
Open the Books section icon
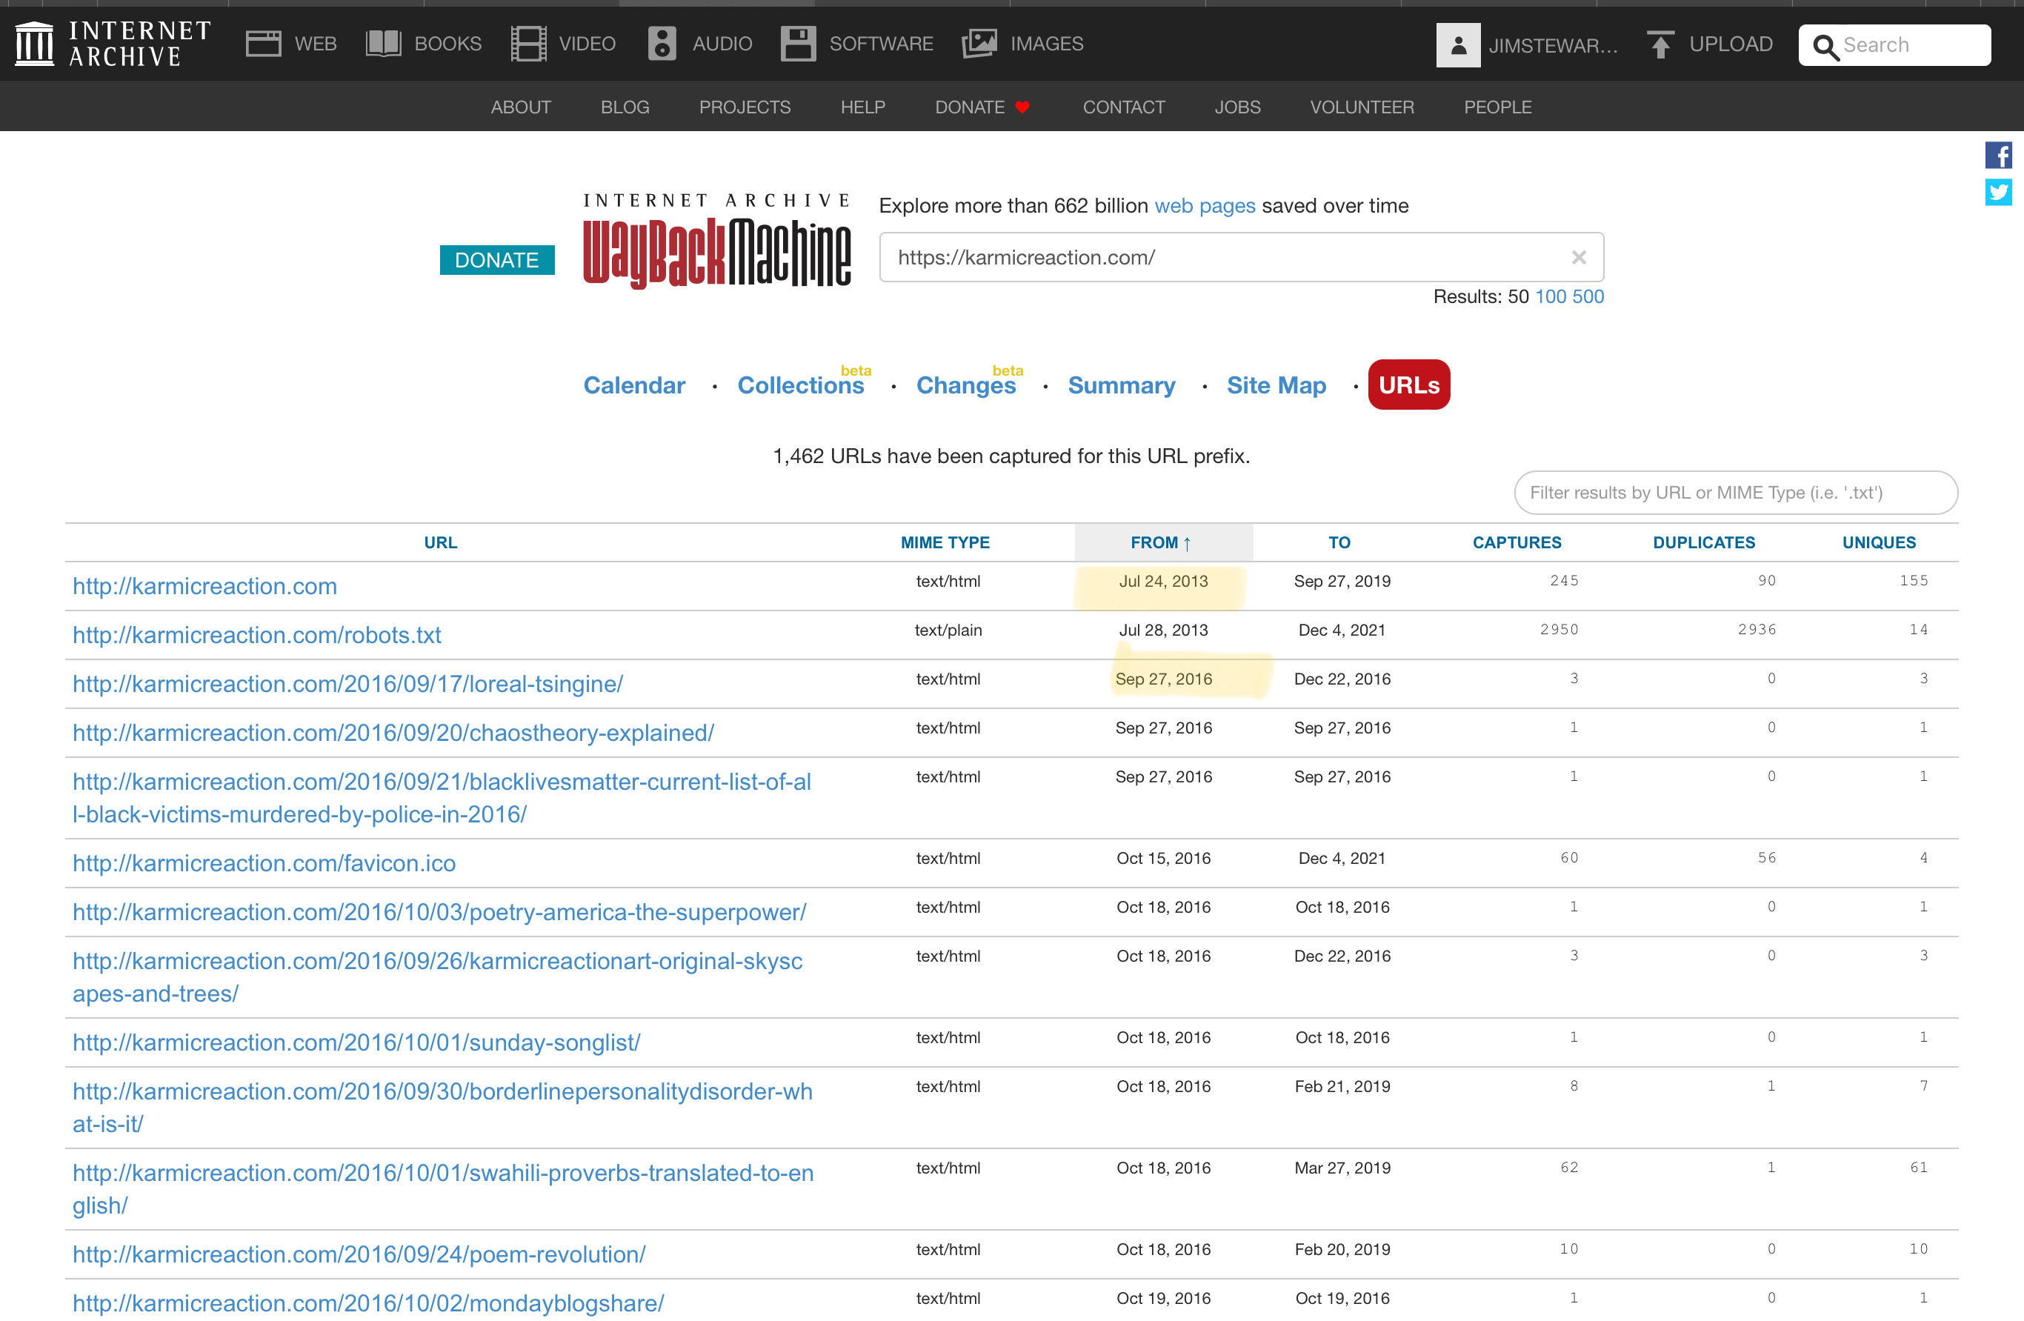[x=384, y=44]
